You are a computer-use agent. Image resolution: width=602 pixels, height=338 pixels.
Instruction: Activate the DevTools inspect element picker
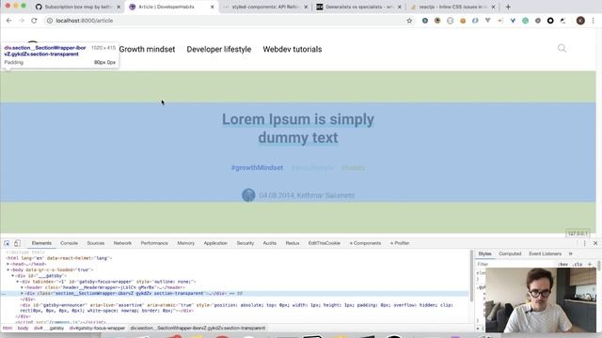click(7, 243)
